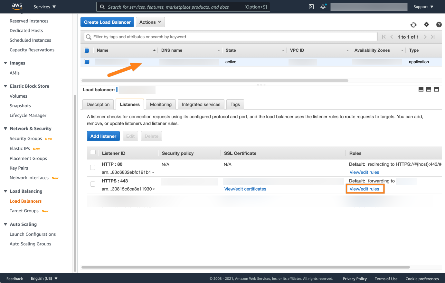Click the horizontal scrollbar under load balancer table

tap(215, 81)
